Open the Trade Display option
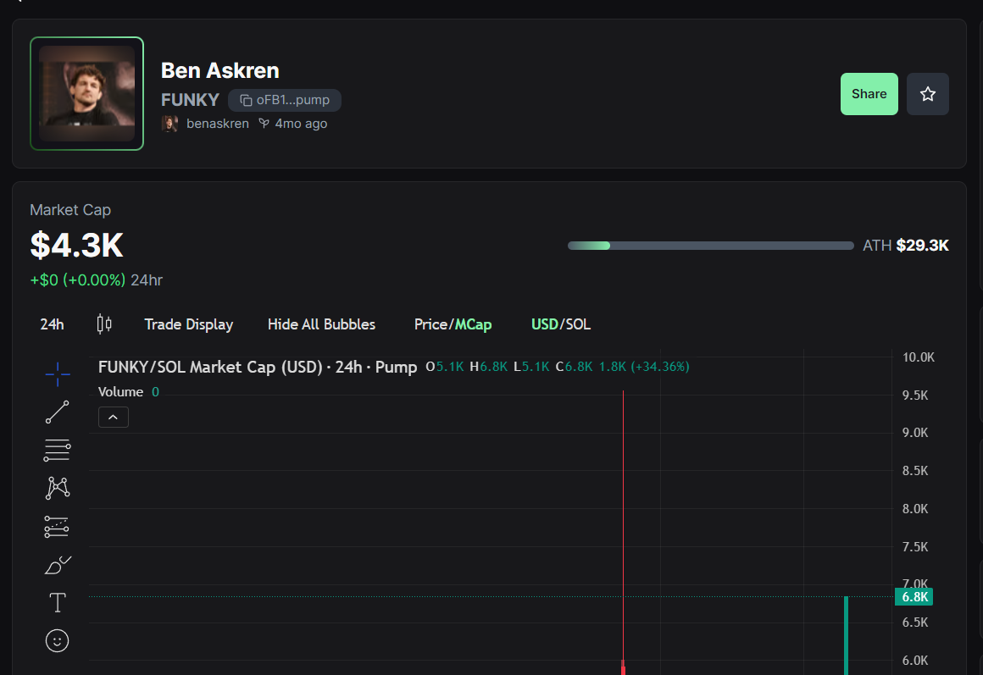This screenshot has height=675, width=983. 188,324
